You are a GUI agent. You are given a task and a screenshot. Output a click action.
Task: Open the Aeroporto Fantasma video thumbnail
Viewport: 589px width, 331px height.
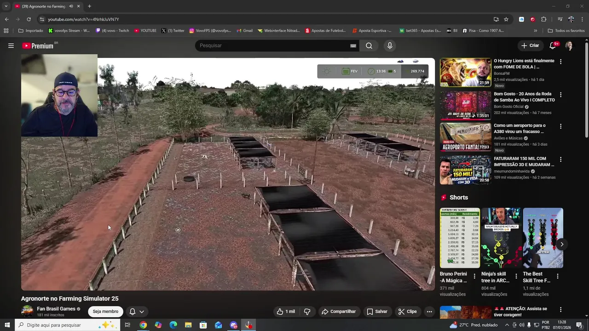click(x=465, y=137)
